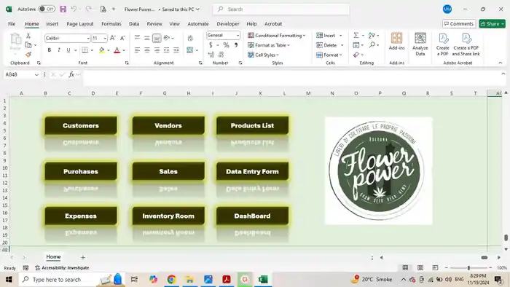Apply Percent Style icon

click(226, 45)
